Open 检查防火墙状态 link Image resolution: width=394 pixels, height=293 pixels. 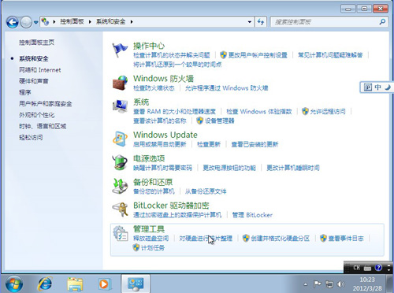[154, 87]
